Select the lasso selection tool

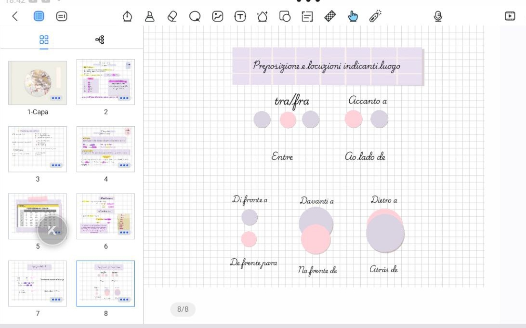(195, 16)
